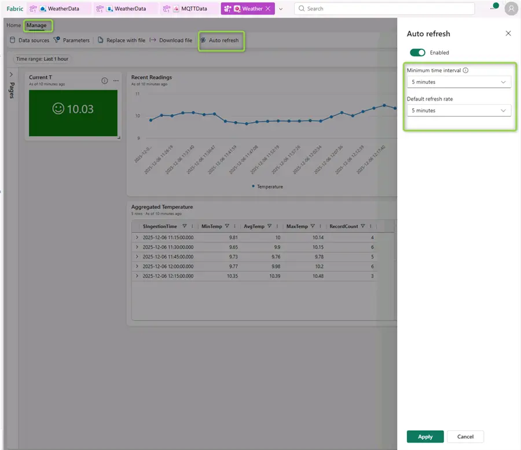Expand the Pages pane chevron

(12, 75)
